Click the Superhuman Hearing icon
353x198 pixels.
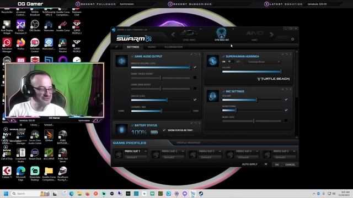tap(213, 61)
